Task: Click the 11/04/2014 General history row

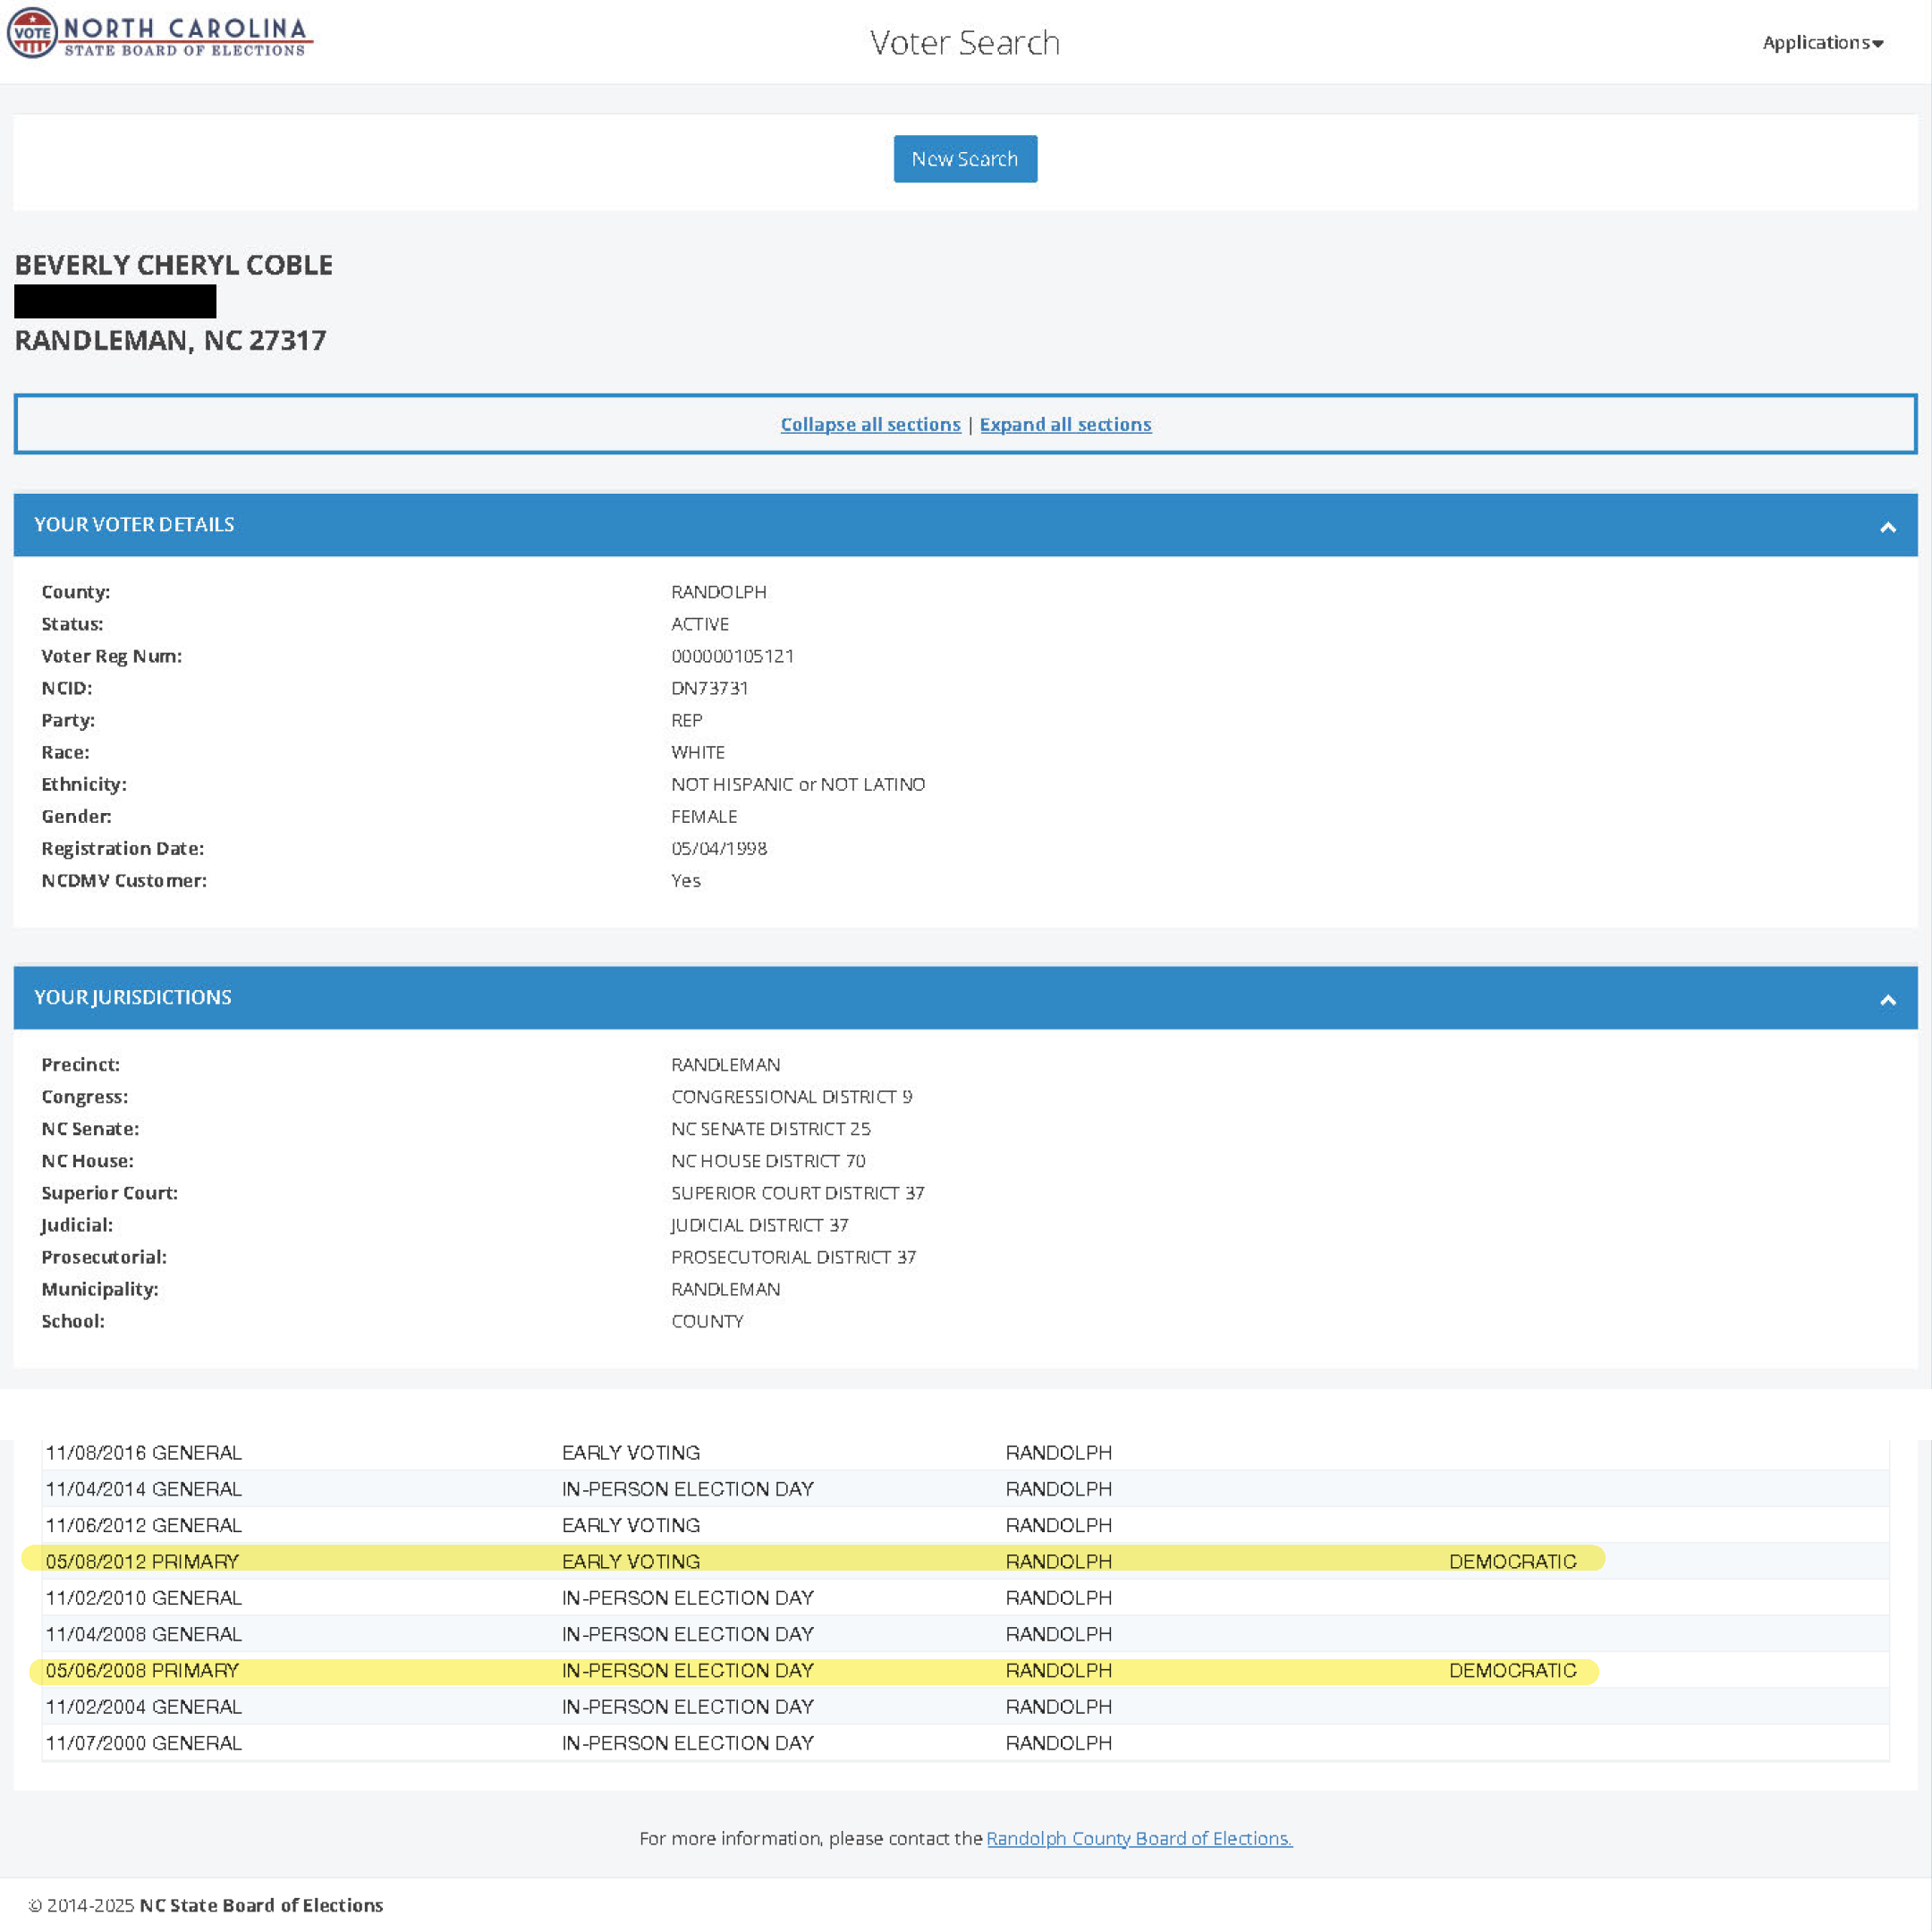Action: (x=143, y=1489)
